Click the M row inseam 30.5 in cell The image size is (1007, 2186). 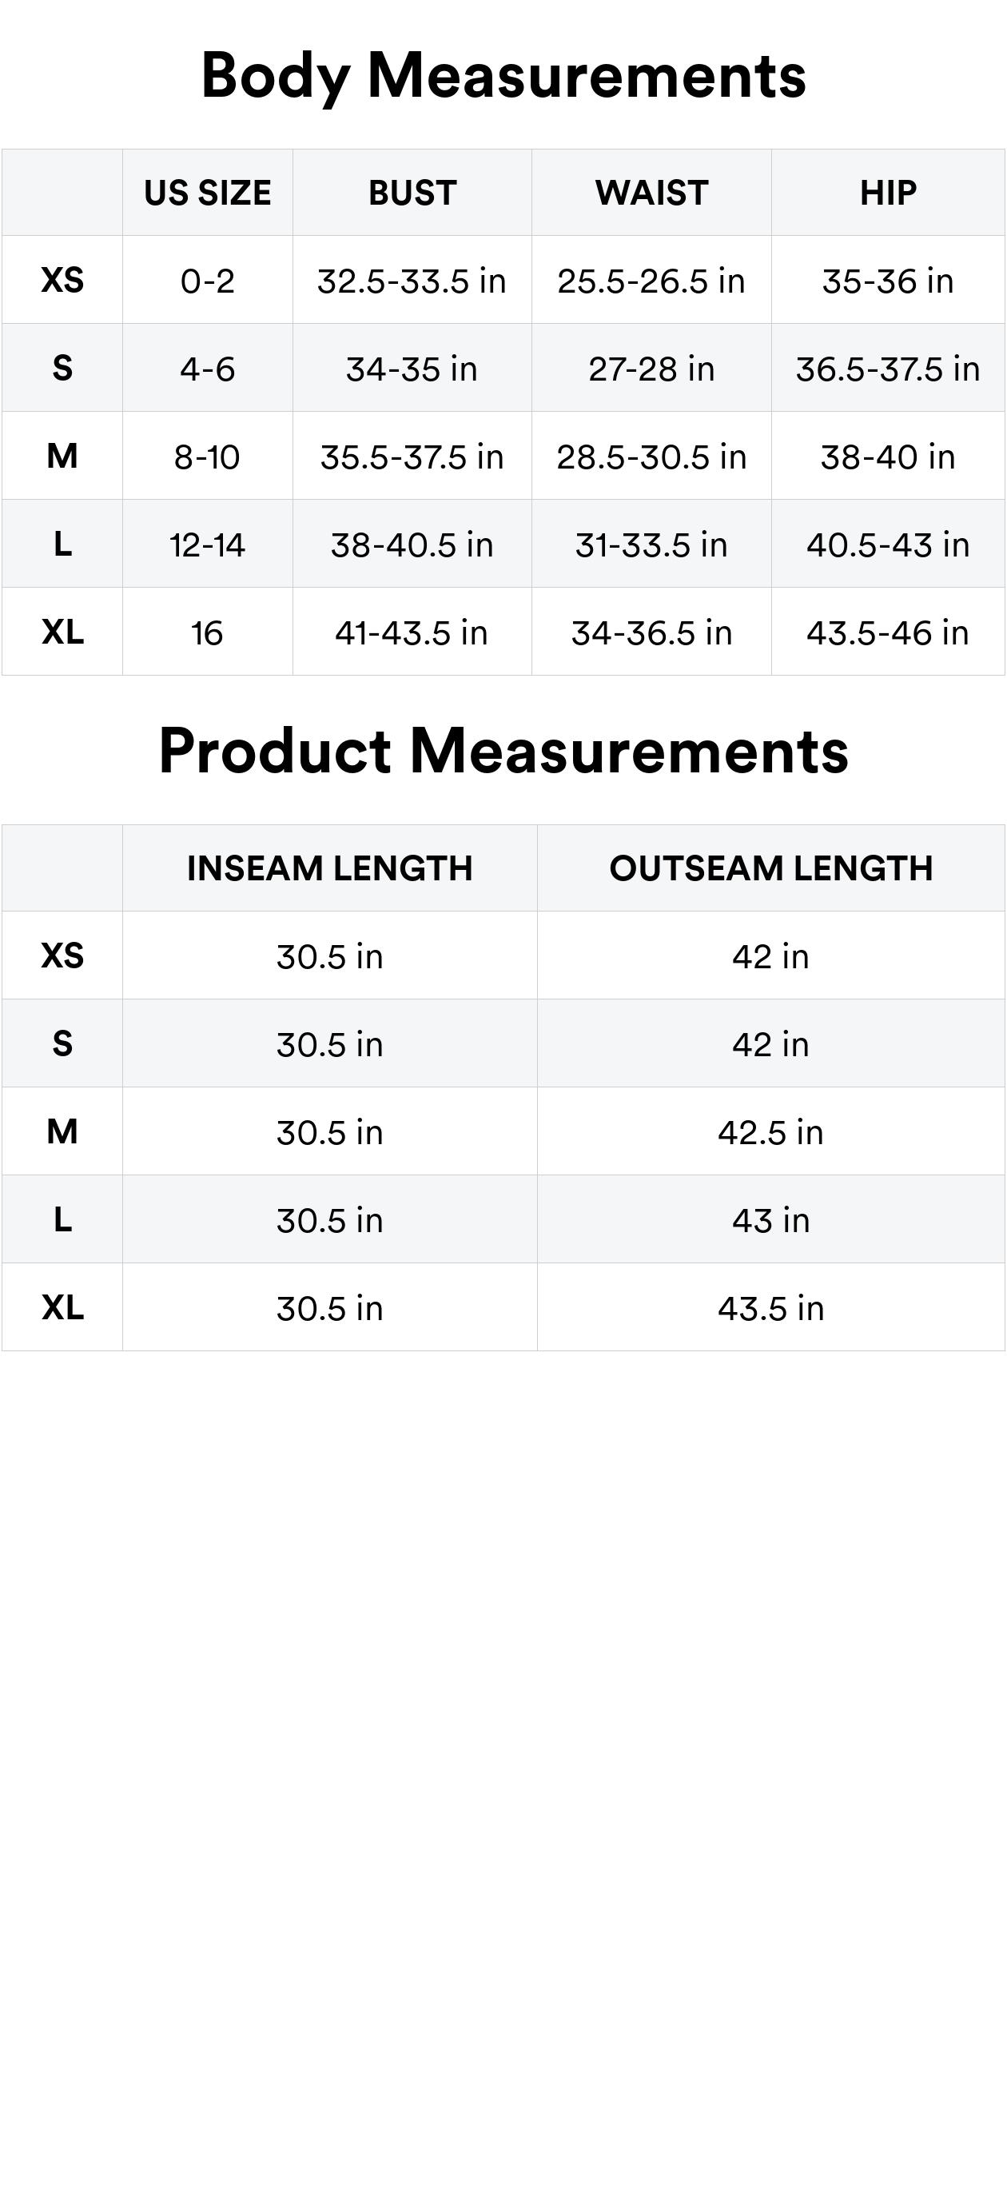[329, 1132]
